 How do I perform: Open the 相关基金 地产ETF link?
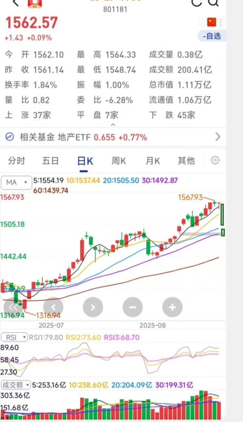113,137
